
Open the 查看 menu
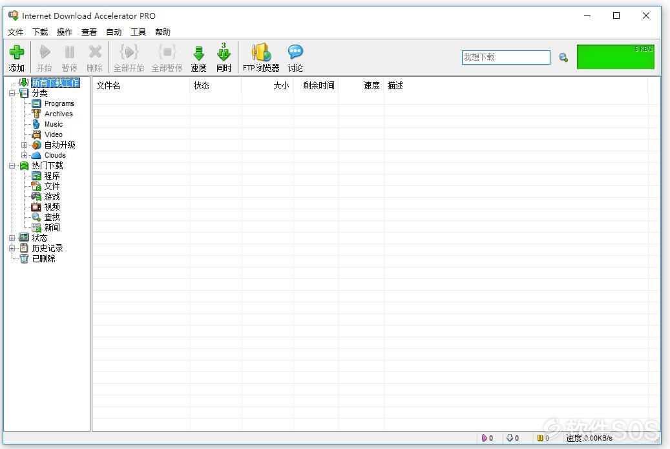click(x=89, y=32)
